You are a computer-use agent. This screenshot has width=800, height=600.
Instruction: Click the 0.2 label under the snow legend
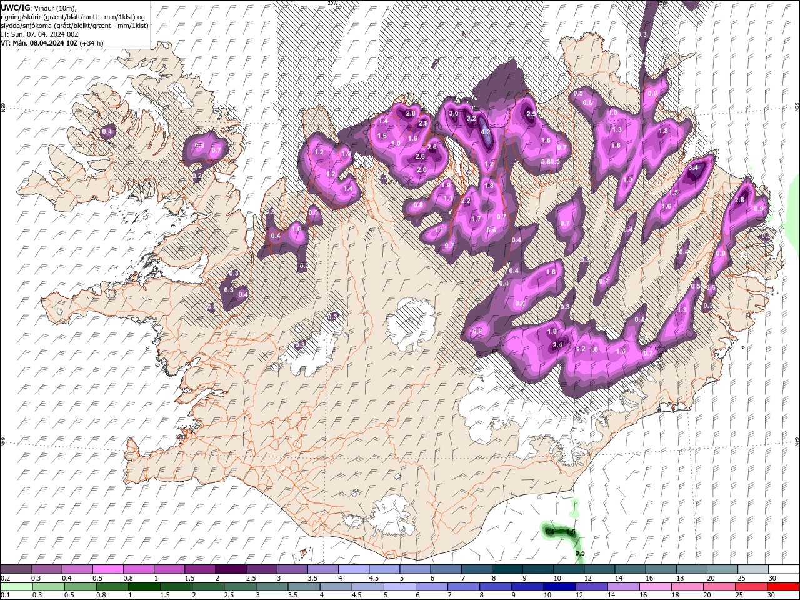pos(5,578)
